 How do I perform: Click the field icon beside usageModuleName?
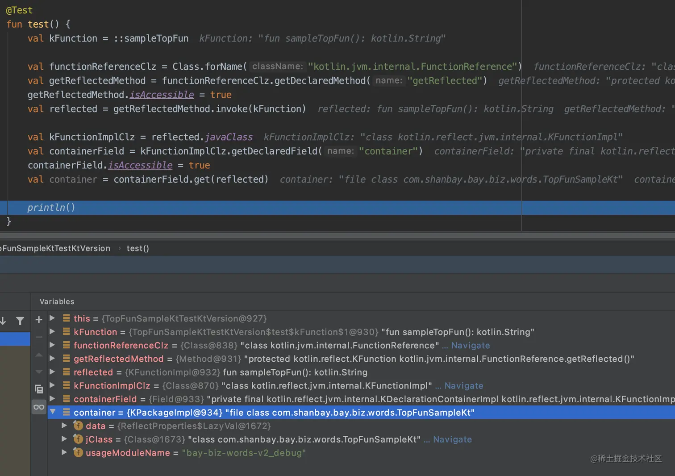[x=78, y=452]
